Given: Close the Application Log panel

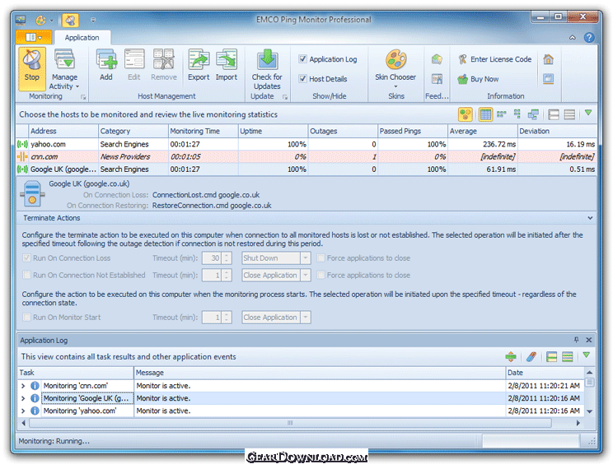Looking at the screenshot, I should coord(589,340).
